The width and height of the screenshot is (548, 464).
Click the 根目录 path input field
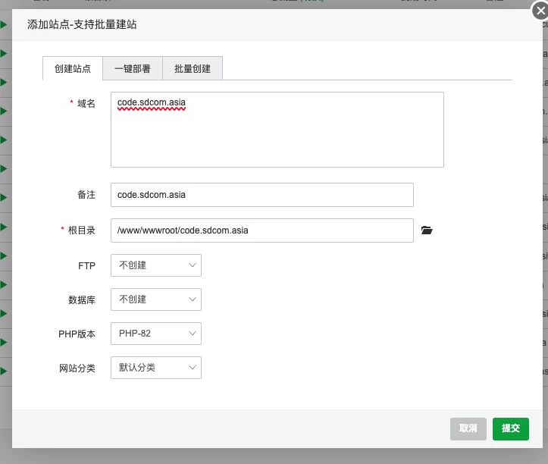tap(262, 230)
